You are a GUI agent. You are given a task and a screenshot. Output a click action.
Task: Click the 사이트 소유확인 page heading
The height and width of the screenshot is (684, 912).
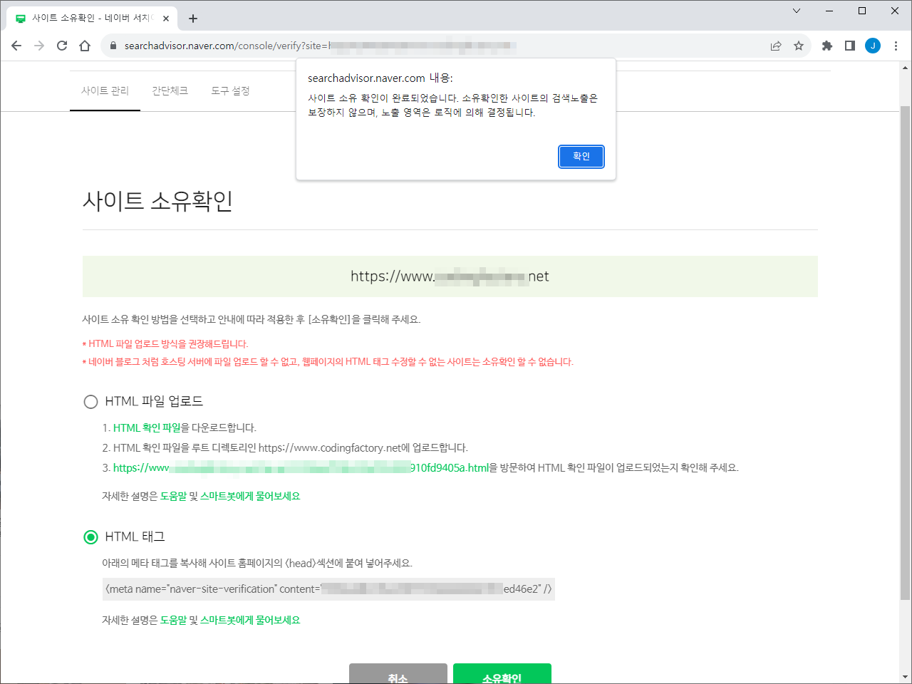[157, 202]
